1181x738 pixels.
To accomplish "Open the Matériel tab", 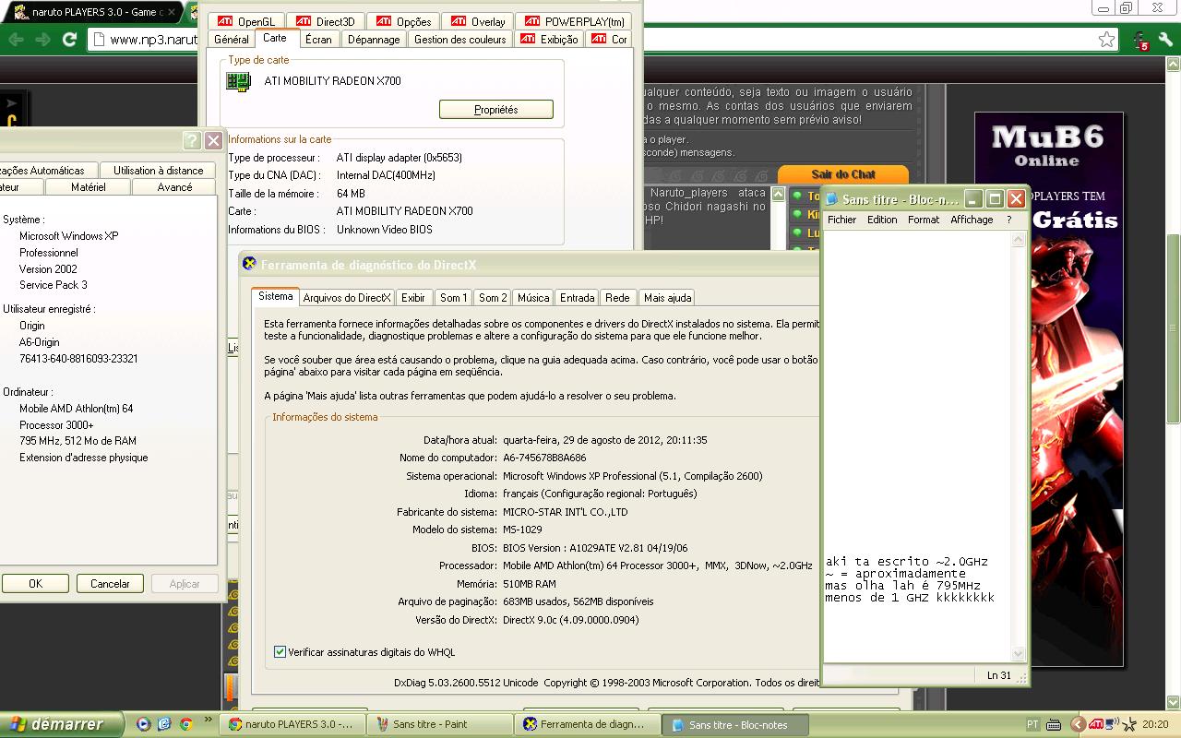I will pyautogui.click(x=88, y=187).
